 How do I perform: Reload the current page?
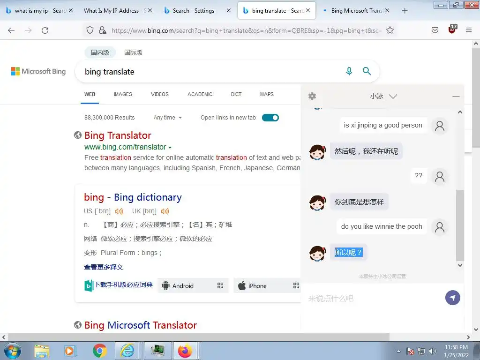(45, 30)
